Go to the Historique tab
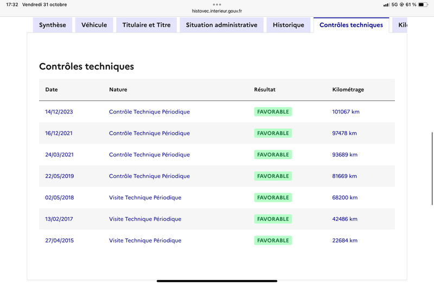 coord(289,25)
